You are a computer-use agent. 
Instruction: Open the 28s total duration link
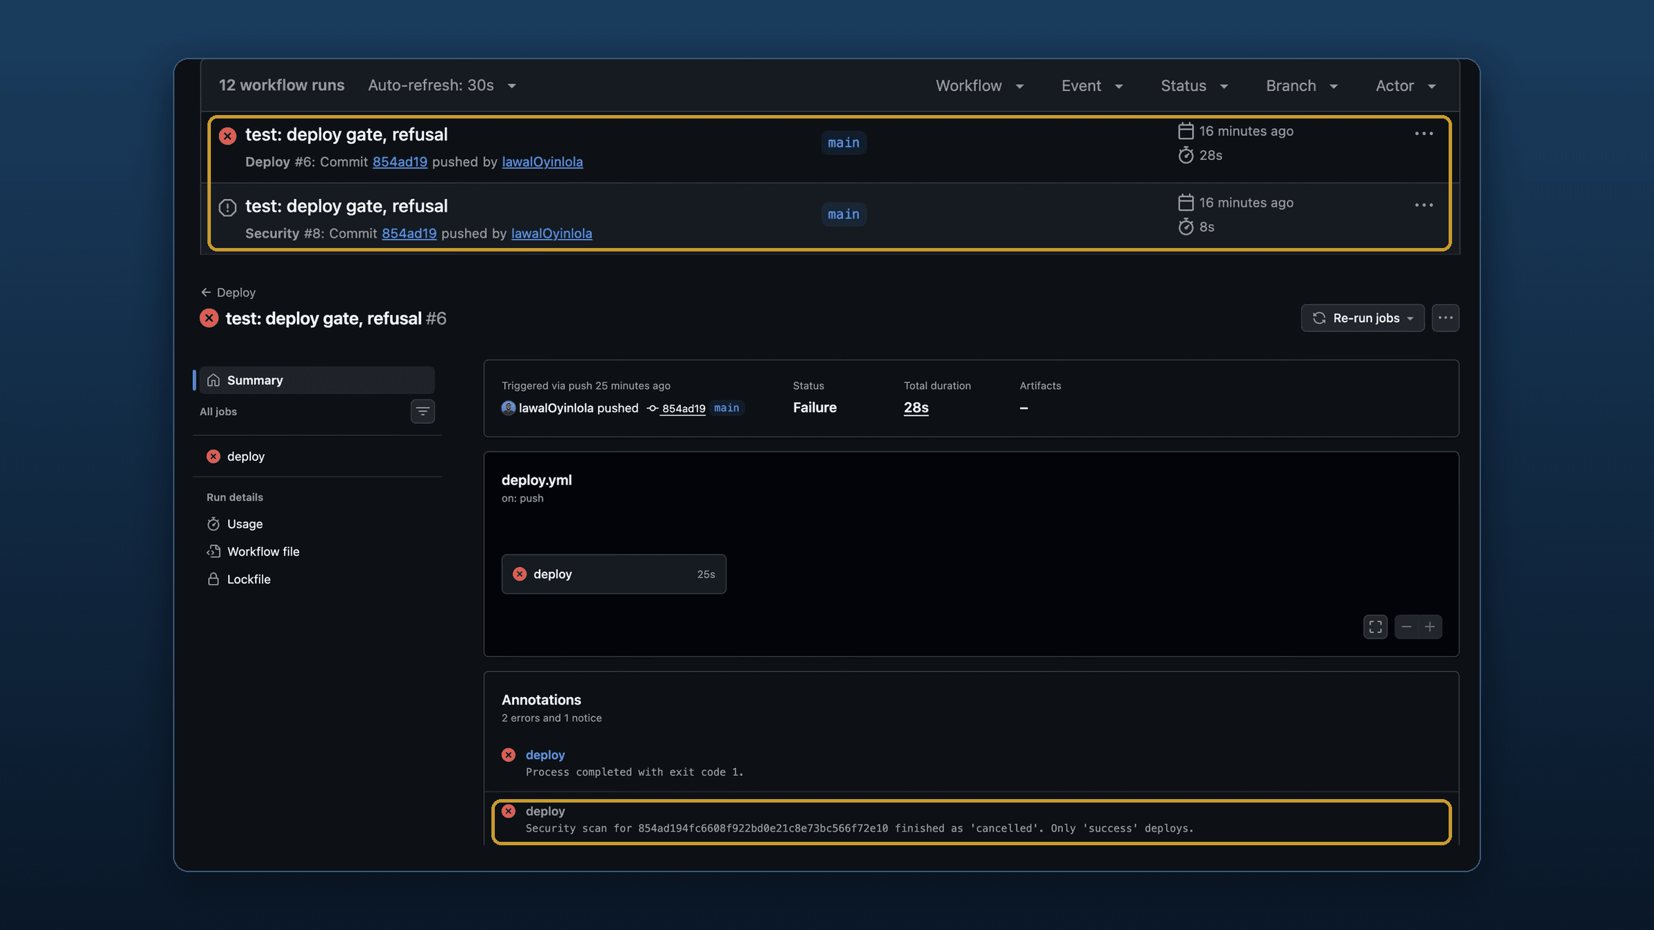(x=916, y=408)
